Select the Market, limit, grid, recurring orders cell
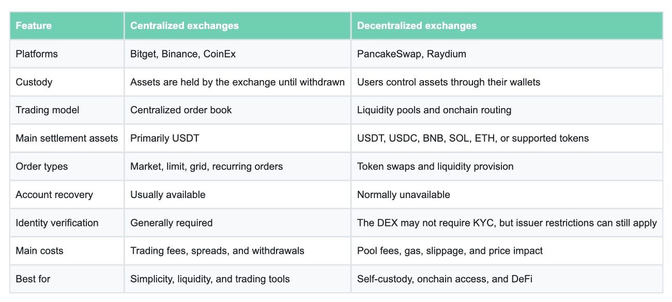Screen dimensions: 672x302 237,167
